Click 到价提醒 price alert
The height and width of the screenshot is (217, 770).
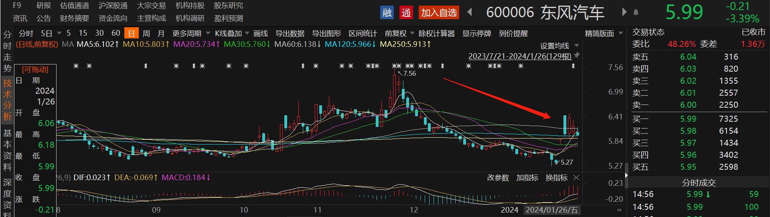[x=513, y=33]
